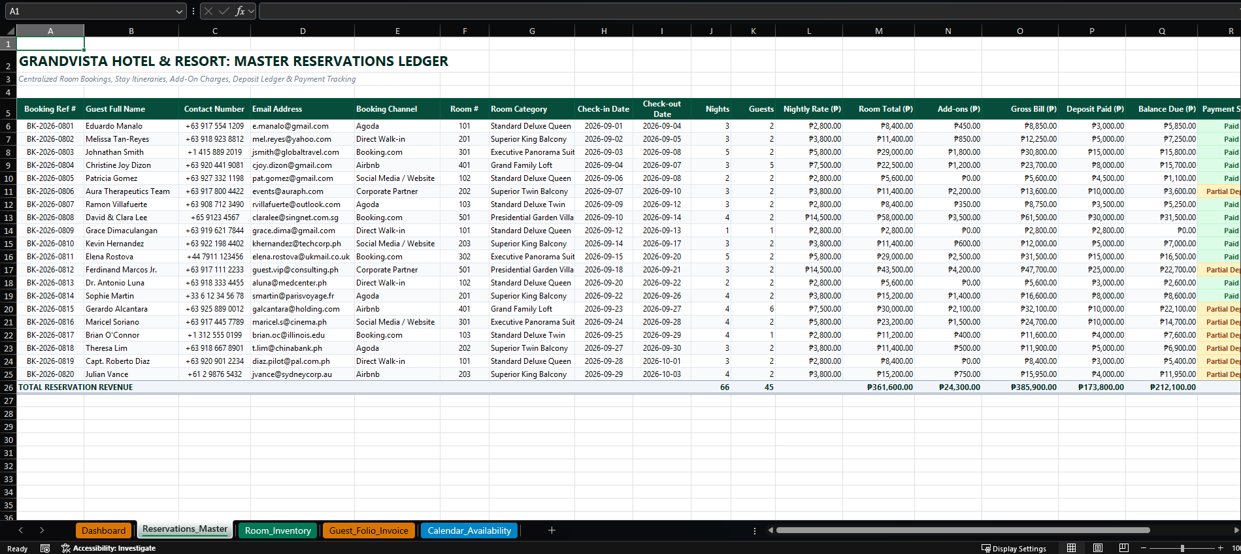Open Accessibility: Investigate in status bar

pos(108,548)
